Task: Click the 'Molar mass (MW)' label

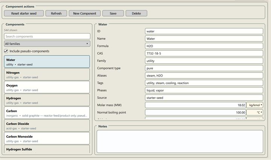Action: pos(109,105)
